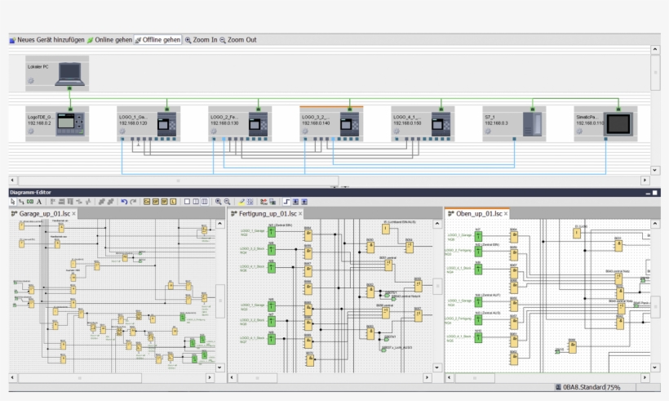Click Neues Gerät hinzufügen button
669x401 pixels.
[x=47, y=39]
